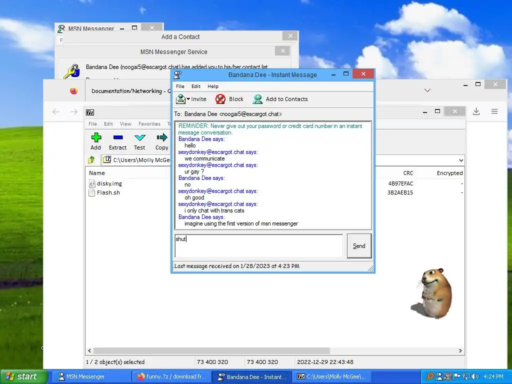Click the MSN Messenger buddy icon in title bar
The width and height of the screenshot is (512, 384).
[61, 28]
